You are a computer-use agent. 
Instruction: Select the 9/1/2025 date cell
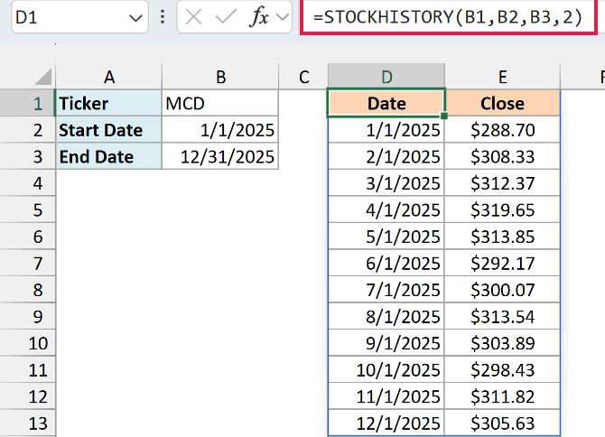tap(386, 343)
